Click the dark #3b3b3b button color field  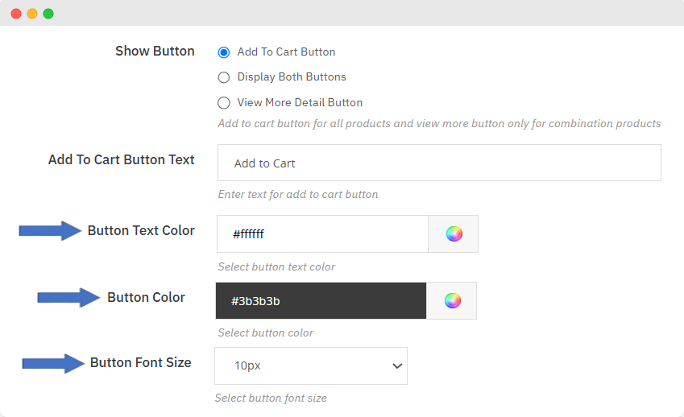(321, 300)
